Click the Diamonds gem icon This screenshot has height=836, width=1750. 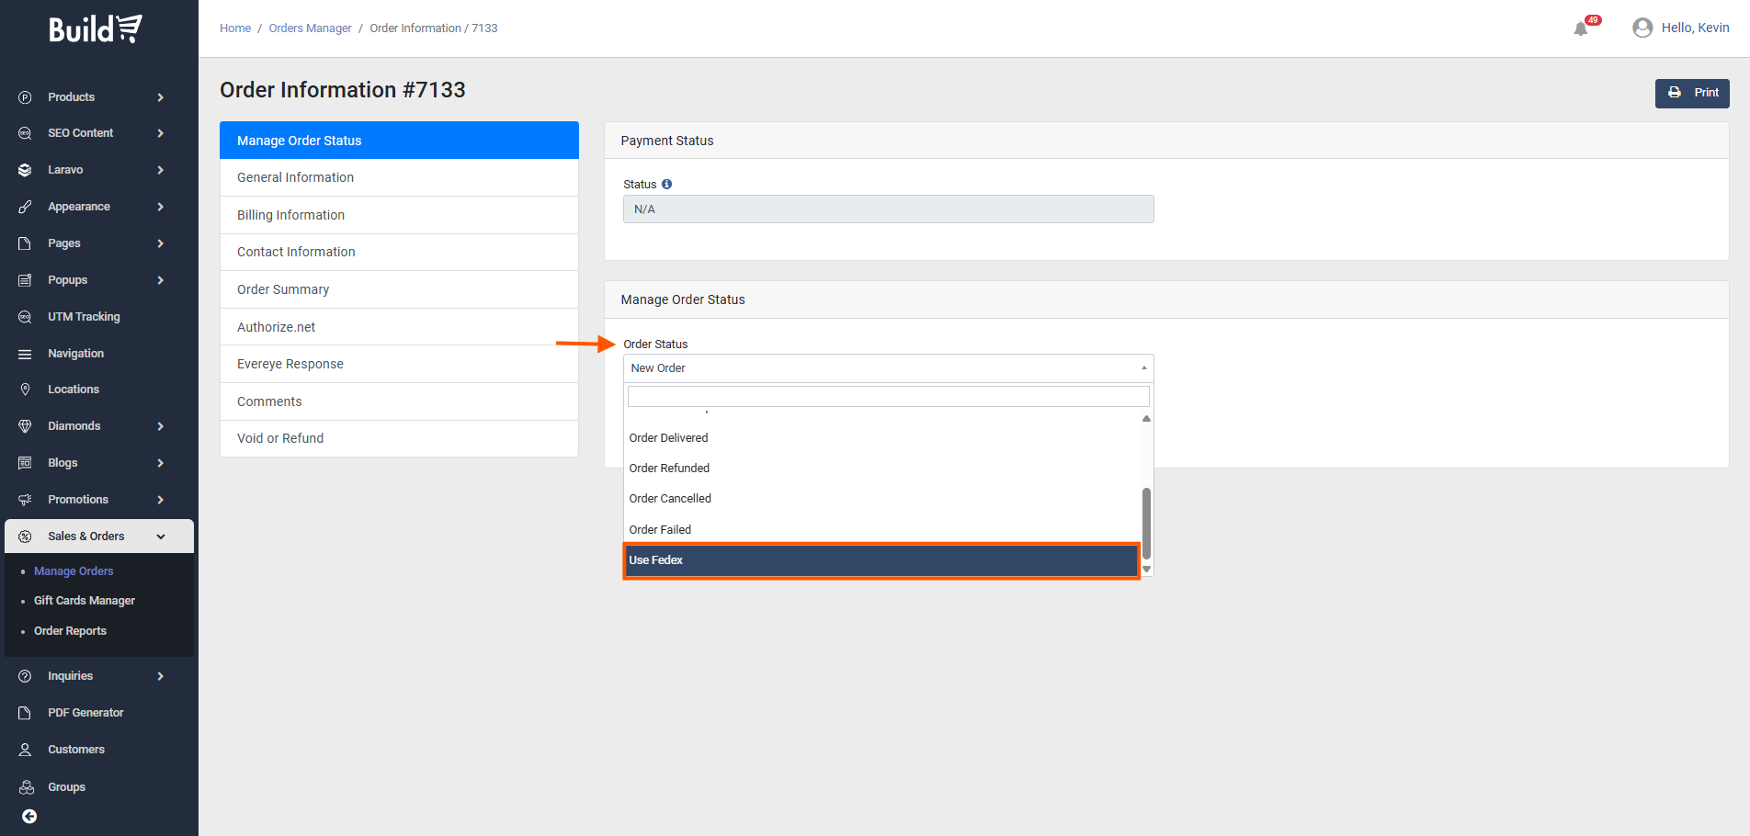coord(25,426)
